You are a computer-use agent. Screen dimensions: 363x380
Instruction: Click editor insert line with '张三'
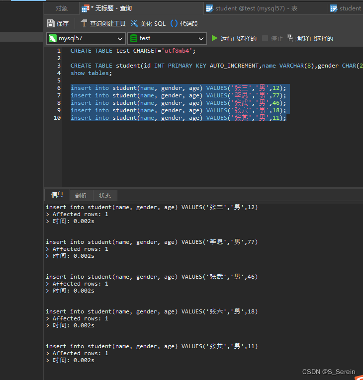point(179,88)
